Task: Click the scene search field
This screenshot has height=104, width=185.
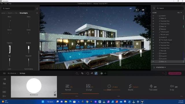Action: point(170,8)
